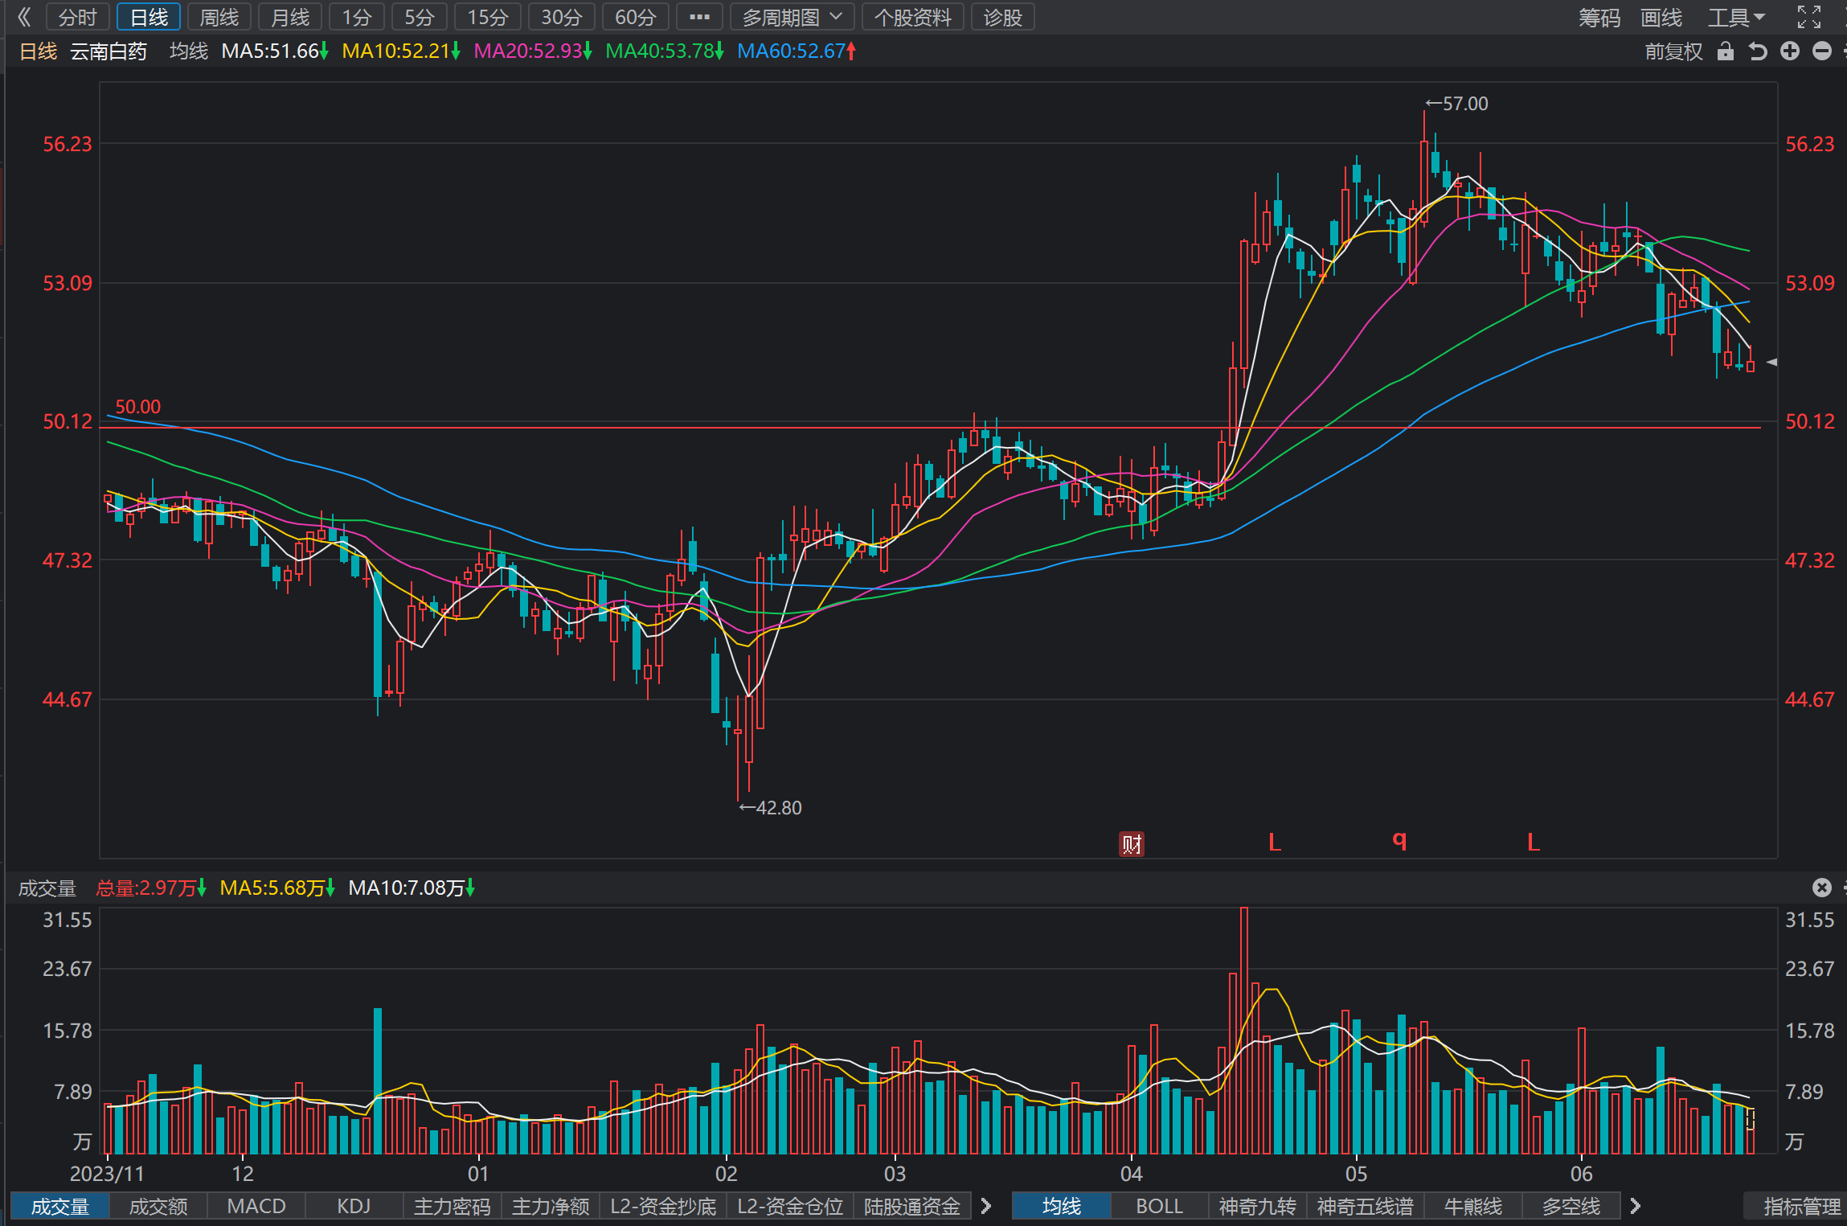This screenshot has width=1847, height=1226.
Task: Zoom out chart with minus icon
Action: (1822, 51)
